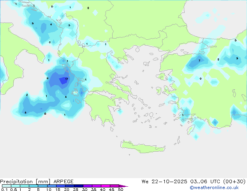Select the 35–40 mm legend color swatch
Viewport: 247px width, 191px height.
[x=96, y=186]
